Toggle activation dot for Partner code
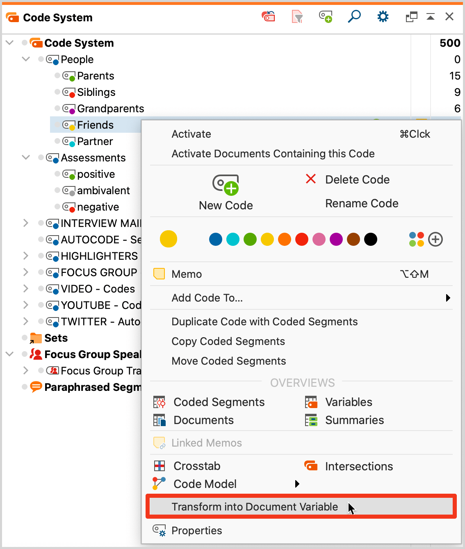465x549 pixels. [57, 141]
